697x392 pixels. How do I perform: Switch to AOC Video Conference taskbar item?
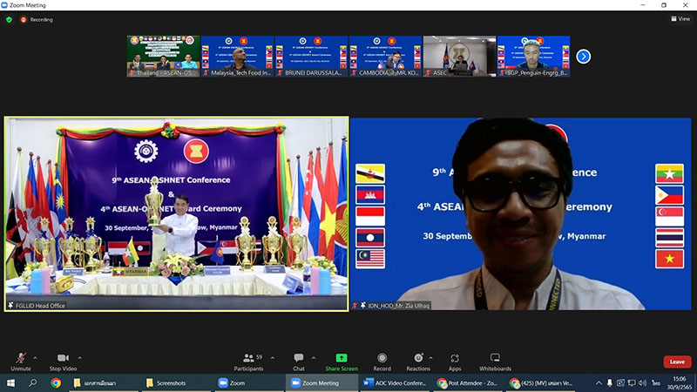click(x=395, y=383)
